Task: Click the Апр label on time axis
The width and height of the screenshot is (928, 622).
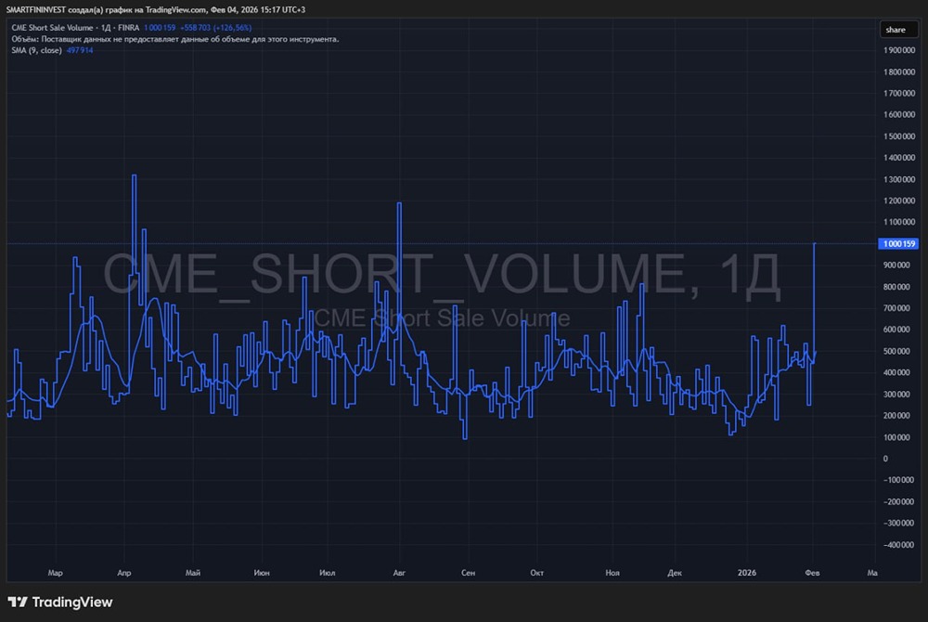Action: (x=124, y=573)
